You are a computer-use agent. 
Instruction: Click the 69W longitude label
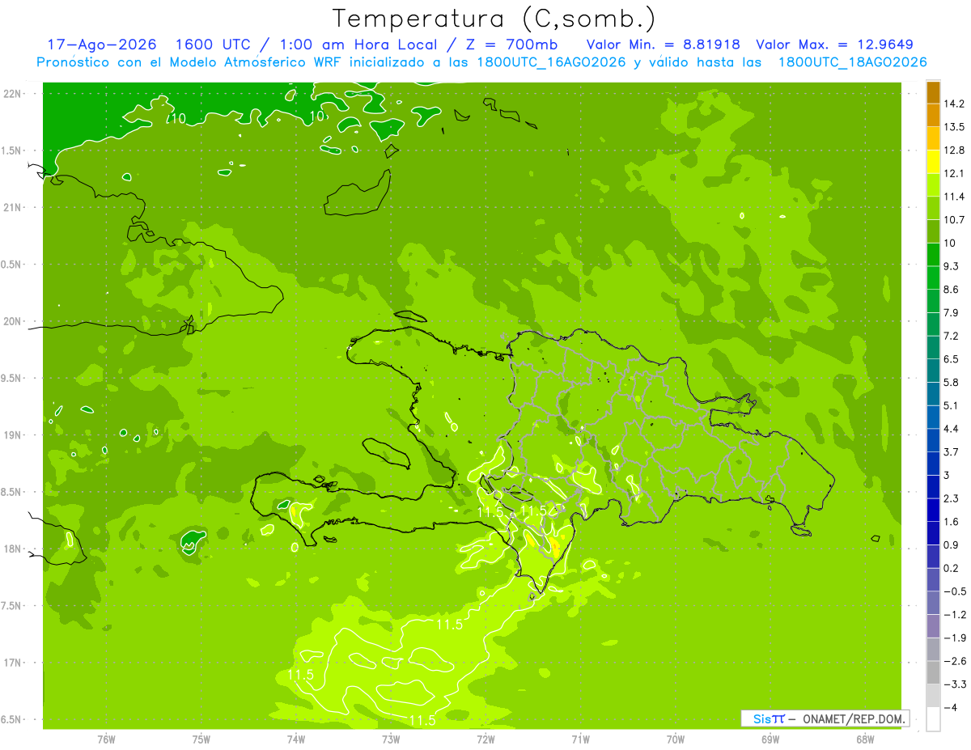pos(770,739)
